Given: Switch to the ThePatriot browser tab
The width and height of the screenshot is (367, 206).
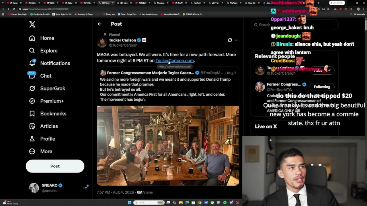Looking at the screenshot, I should pyautogui.click(x=234, y=3).
